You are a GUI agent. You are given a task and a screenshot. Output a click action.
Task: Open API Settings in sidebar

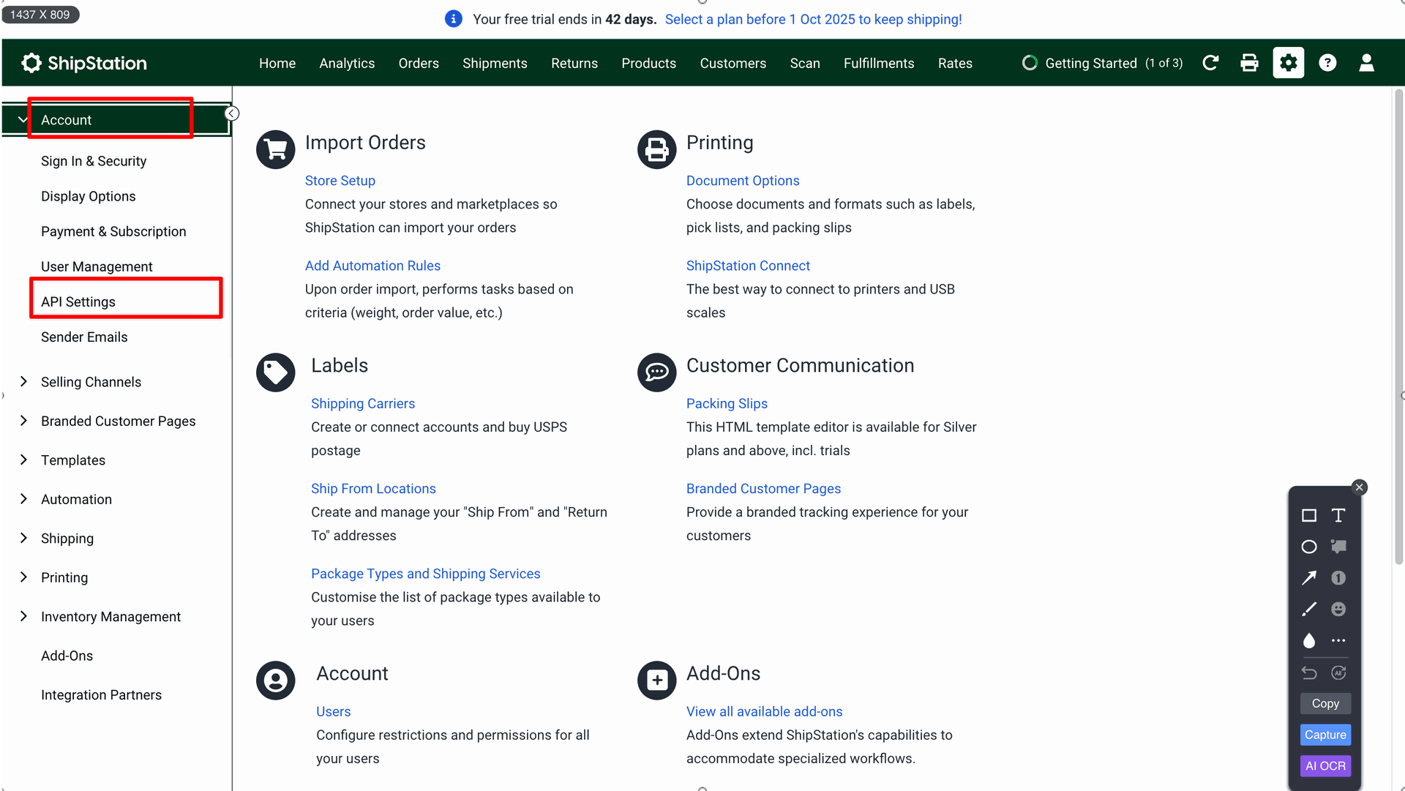tap(78, 301)
